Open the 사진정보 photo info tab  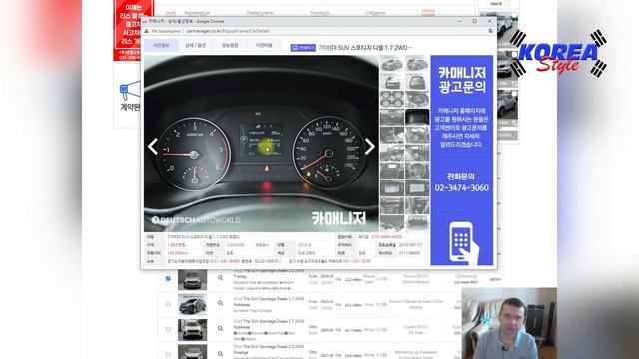[161, 45]
